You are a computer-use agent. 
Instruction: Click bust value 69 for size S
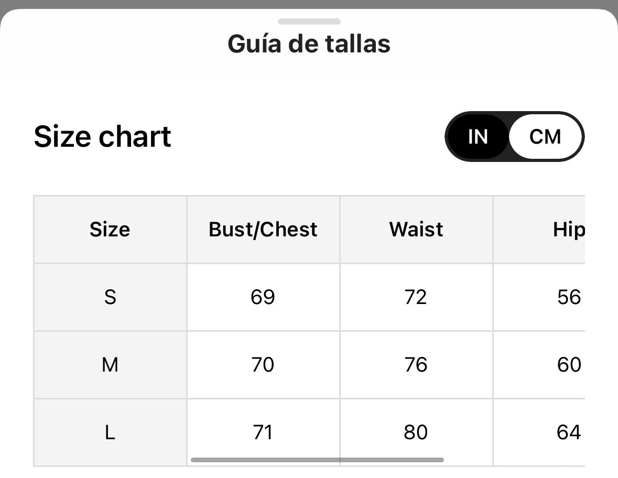[263, 297]
